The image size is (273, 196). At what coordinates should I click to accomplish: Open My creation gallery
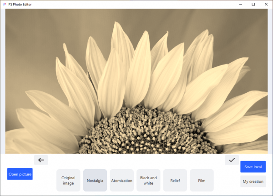click(x=253, y=181)
